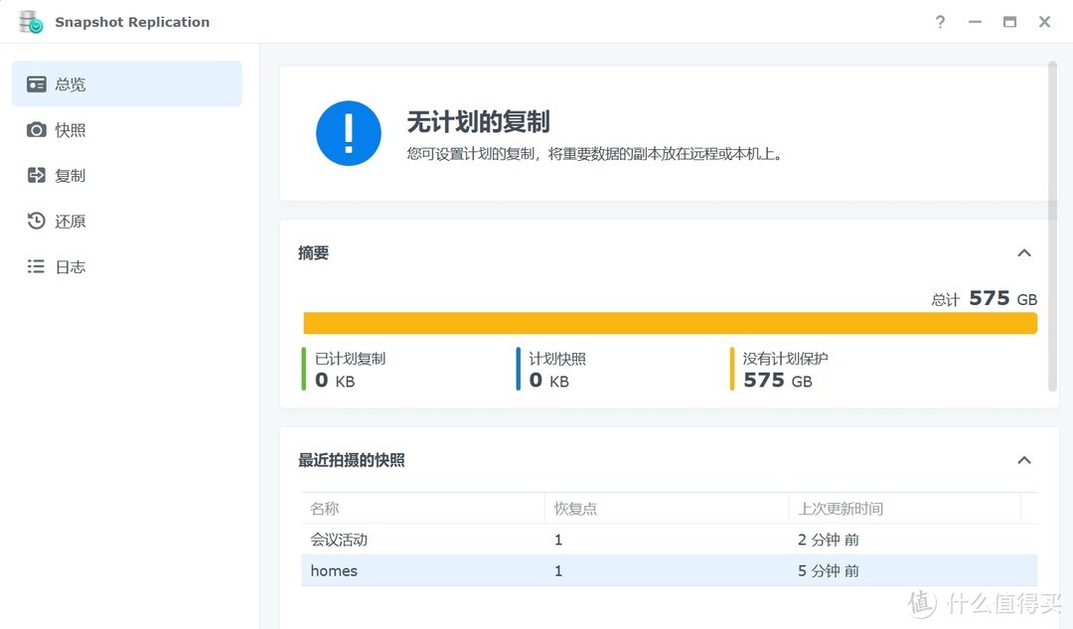Screen dimensions: 1073x629
Task: Open the 快照 camera icon in sidebar
Action: click(x=35, y=129)
